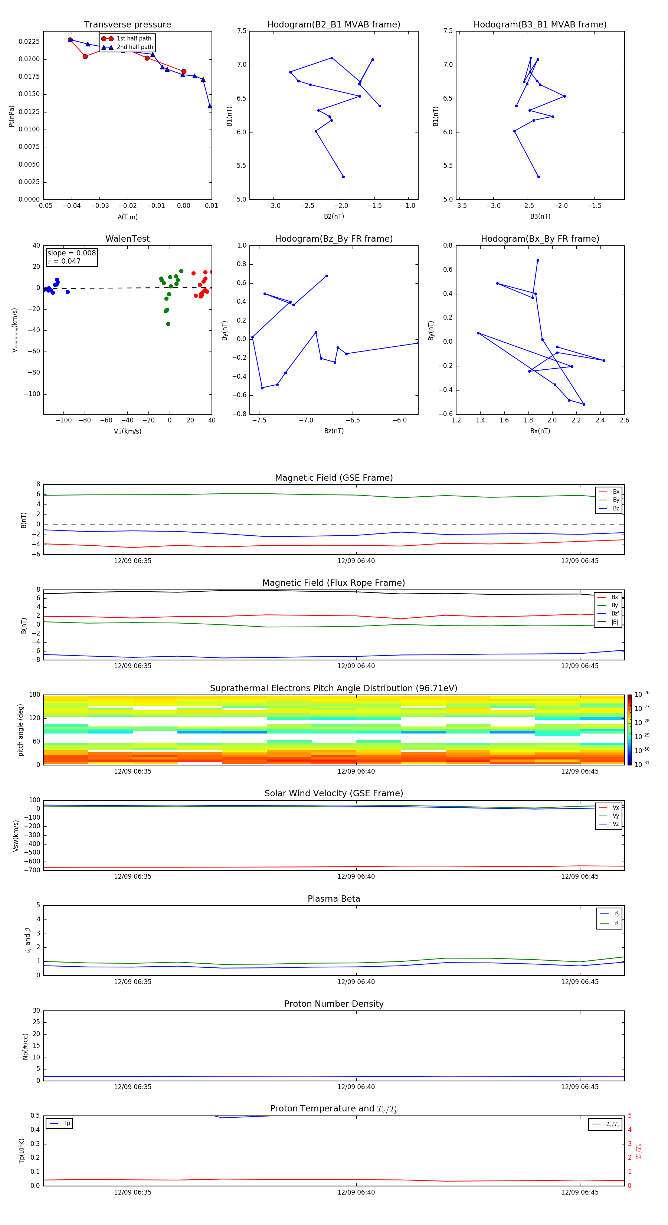The width and height of the screenshot is (668, 1225).
Task: Click the Solar Wind Velocity (GSE Frame) title
Action: click(334, 794)
